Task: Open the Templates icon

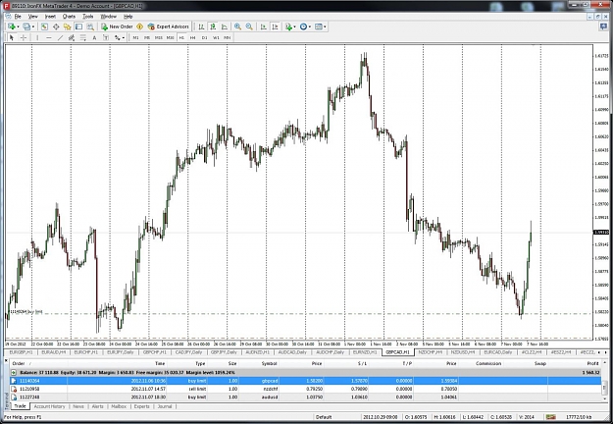Action: click(x=319, y=26)
